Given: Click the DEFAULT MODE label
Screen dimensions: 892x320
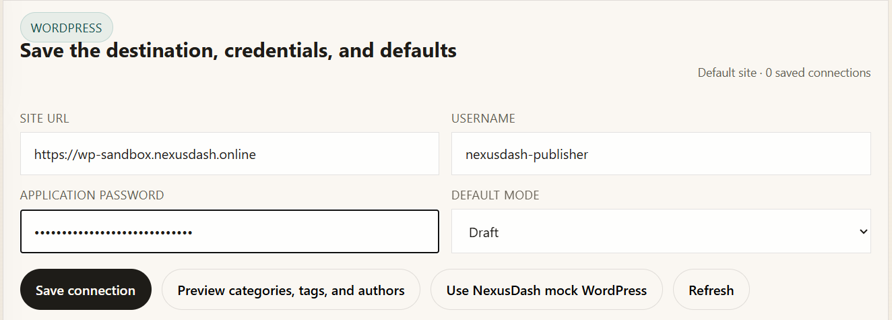Looking at the screenshot, I should 495,195.
